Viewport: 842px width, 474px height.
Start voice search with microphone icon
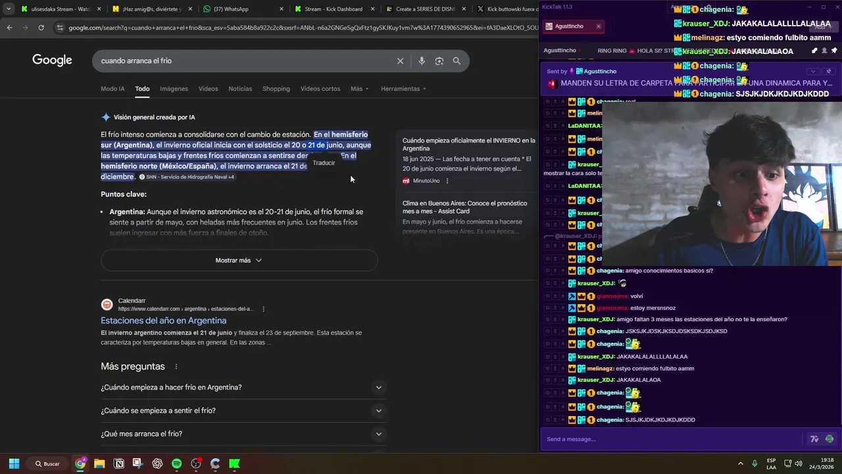click(x=422, y=61)
